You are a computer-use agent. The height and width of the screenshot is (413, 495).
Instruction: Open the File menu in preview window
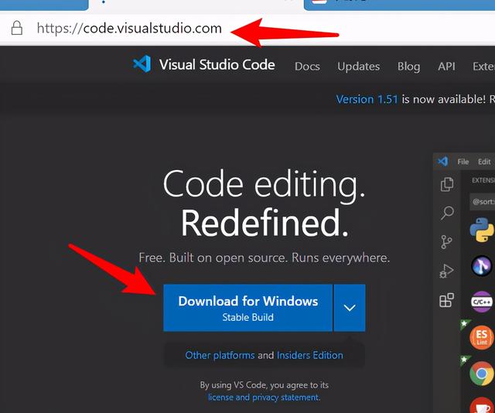pos(463,162)
